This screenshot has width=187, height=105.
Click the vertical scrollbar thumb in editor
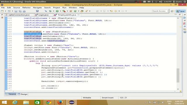coord(178,75)
